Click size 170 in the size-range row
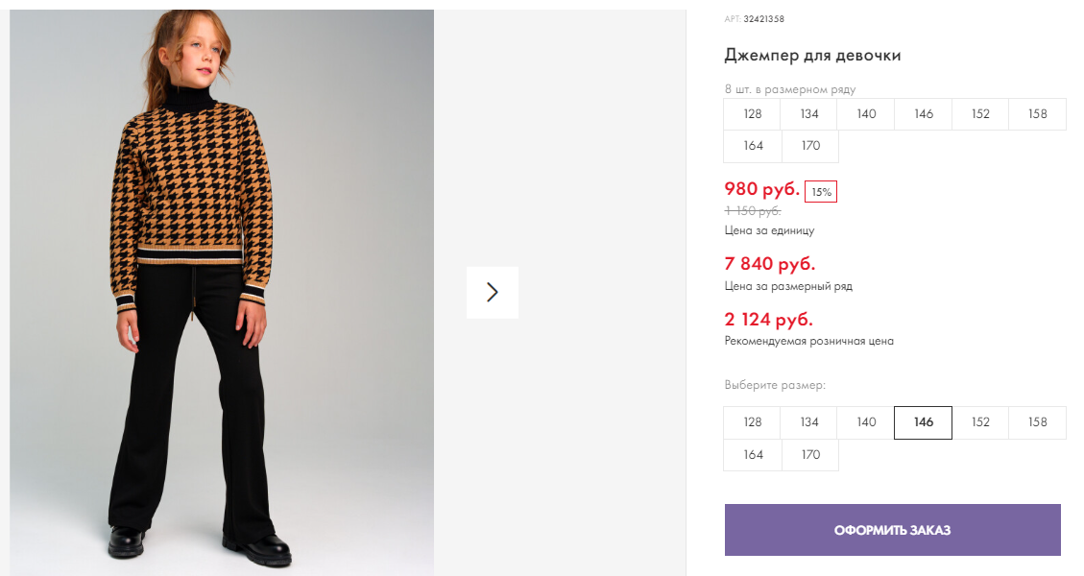Screen dimensions: 1084x576 810,146
